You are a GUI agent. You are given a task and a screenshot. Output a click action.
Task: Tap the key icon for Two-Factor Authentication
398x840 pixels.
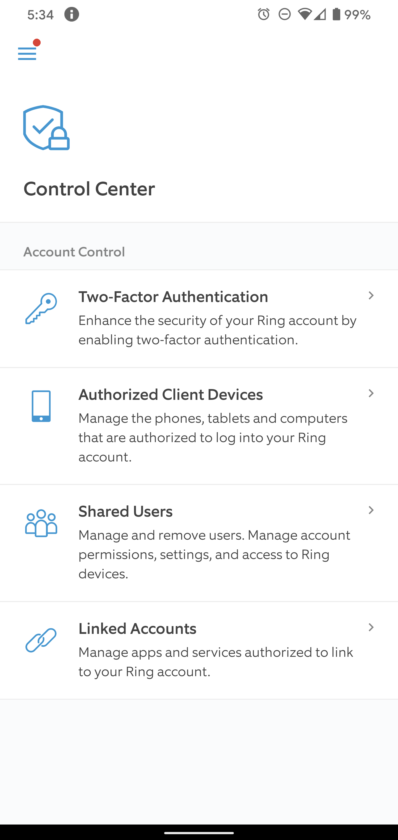point(41,308)
